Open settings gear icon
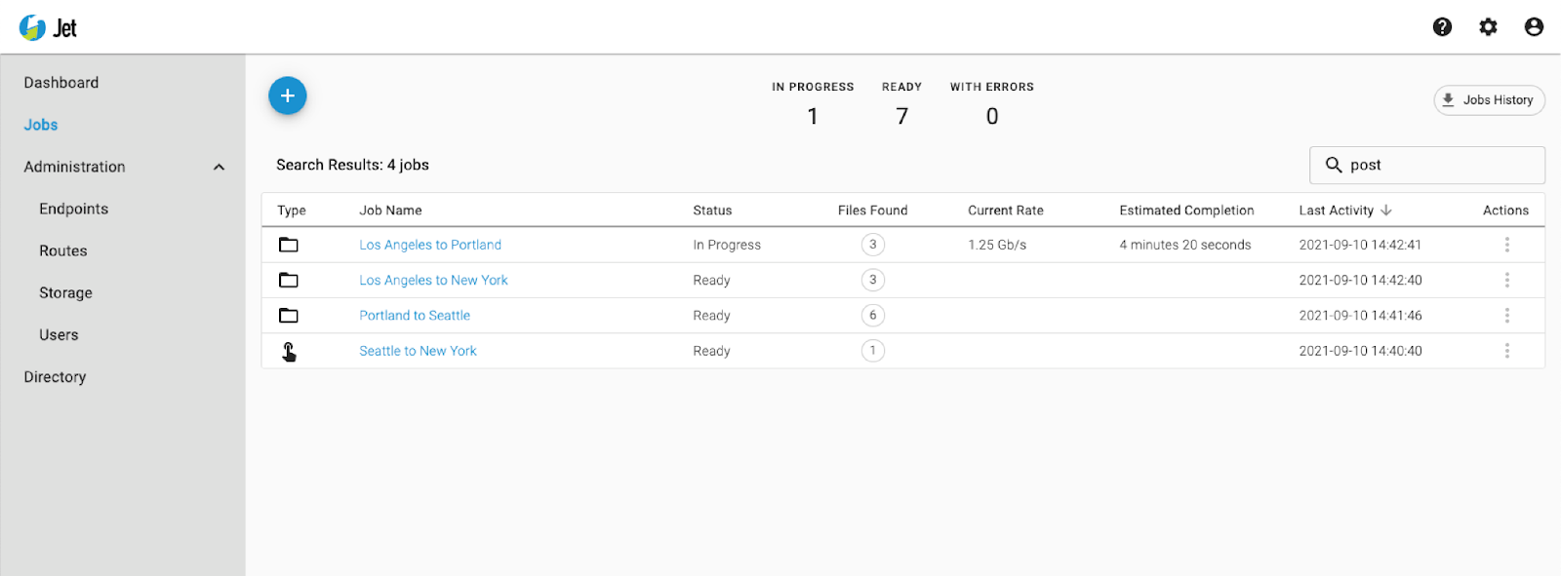1561x576 pixels. 1488,27
